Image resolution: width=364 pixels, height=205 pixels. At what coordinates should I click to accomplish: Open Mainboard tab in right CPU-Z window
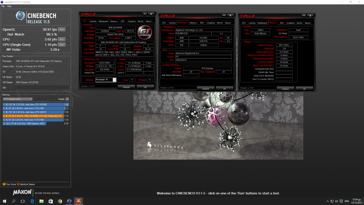click(x=262, y=23)
